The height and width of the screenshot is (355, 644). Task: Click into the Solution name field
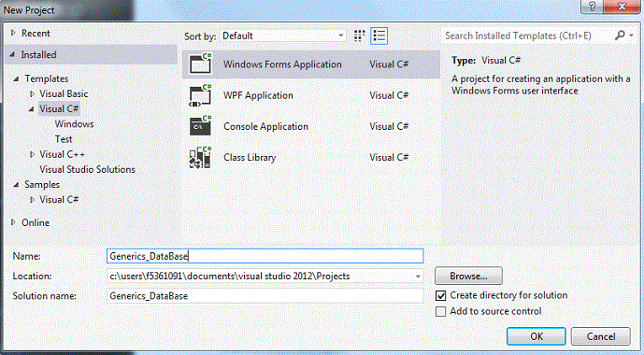point(265,296)
